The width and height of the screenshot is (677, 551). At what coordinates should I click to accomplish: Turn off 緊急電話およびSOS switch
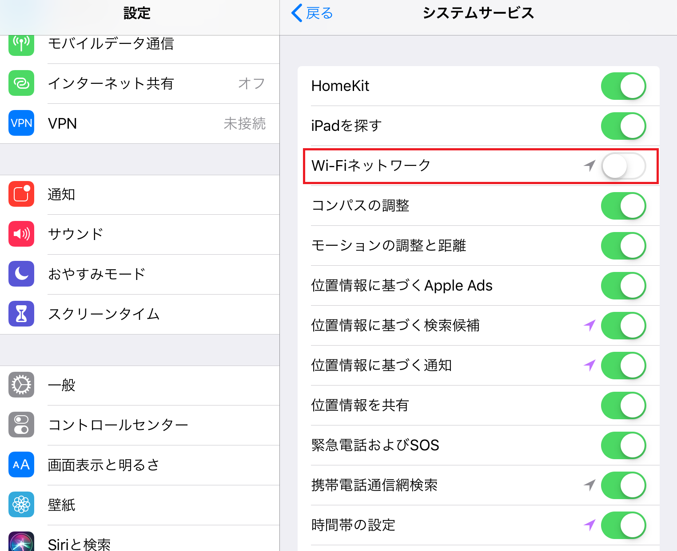623,445
